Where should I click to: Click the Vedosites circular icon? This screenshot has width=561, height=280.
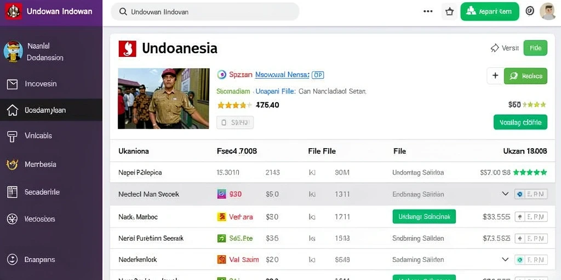pyautogui.click(x=12, y=219)
